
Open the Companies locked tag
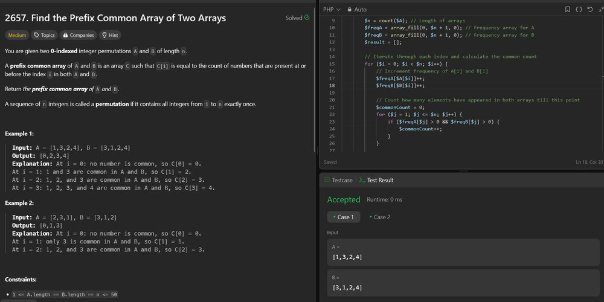click(78, 35)
